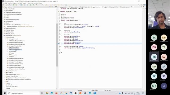Click the taskbar search box
Screen dimensions: 170x95
(23, 93)
